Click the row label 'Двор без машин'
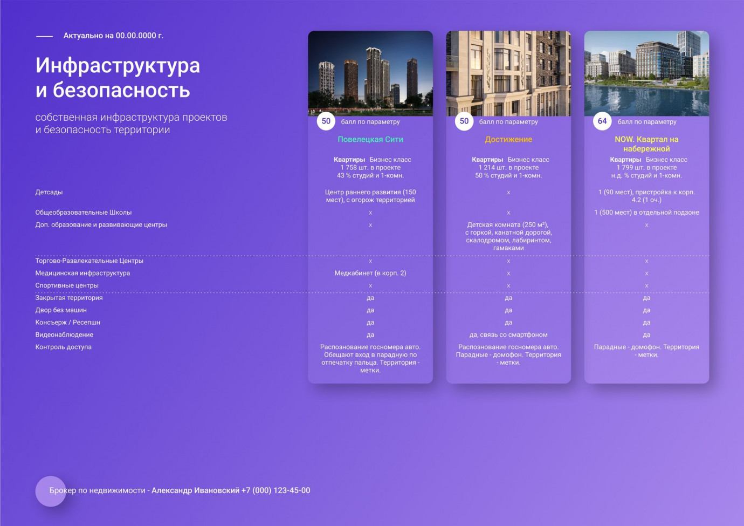Screen dimensions: 744x526 tap(61, 310)
